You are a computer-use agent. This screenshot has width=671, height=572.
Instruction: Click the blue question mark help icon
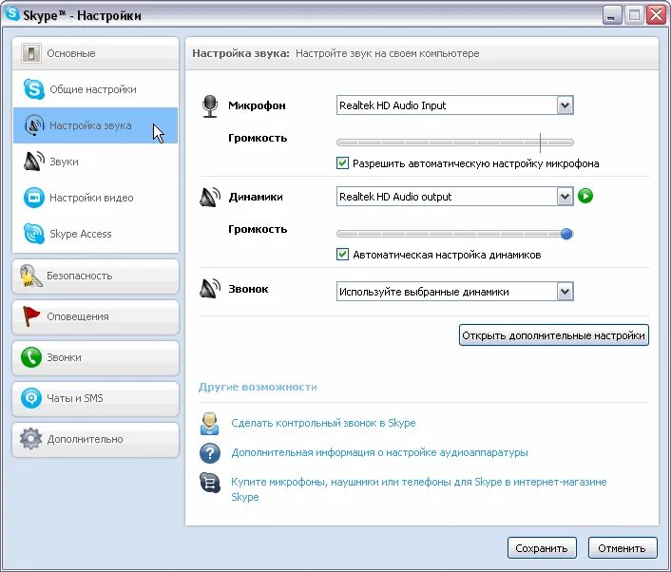(210, 452)
